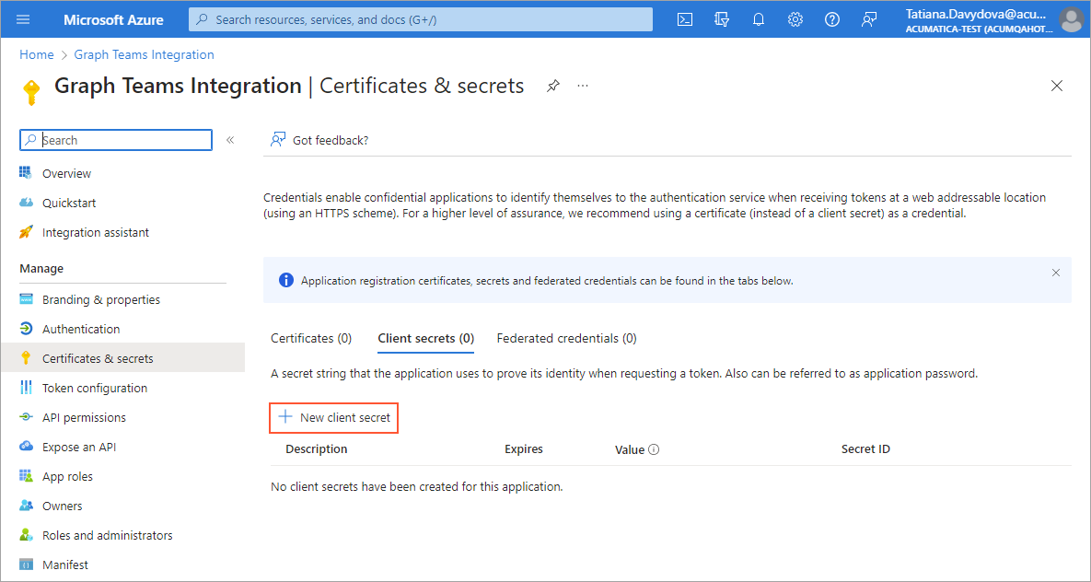
Task: Switch to the Certificates (0) tab
Action: 311,338
